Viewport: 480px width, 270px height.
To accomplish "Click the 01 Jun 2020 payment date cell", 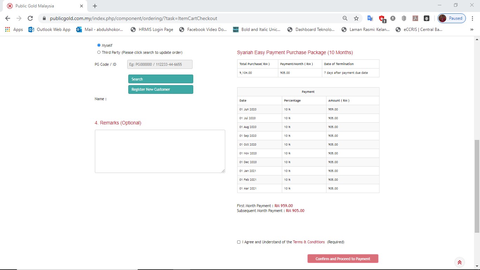I will pyautogui.click(x=260, y=109).
